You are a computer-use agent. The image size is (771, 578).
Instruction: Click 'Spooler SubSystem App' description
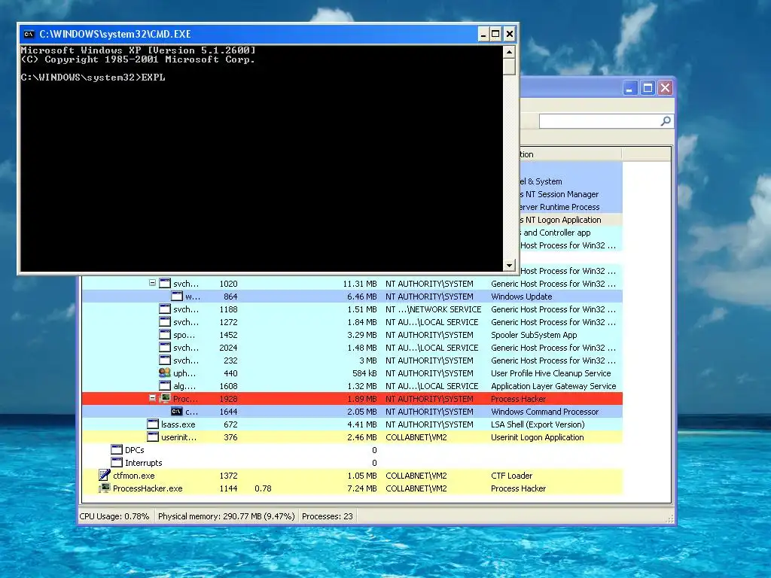tap(534, 335)
